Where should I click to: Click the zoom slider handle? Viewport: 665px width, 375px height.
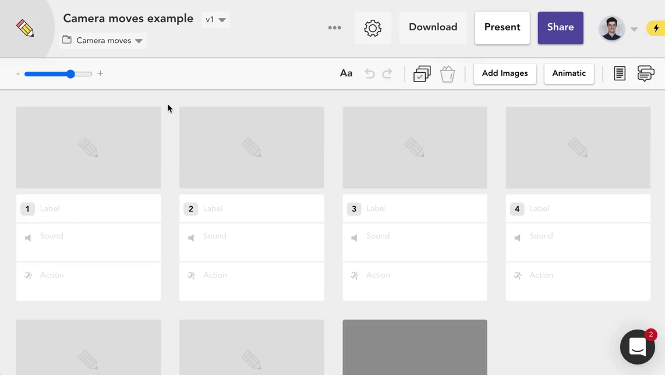[x=70, y=74]
